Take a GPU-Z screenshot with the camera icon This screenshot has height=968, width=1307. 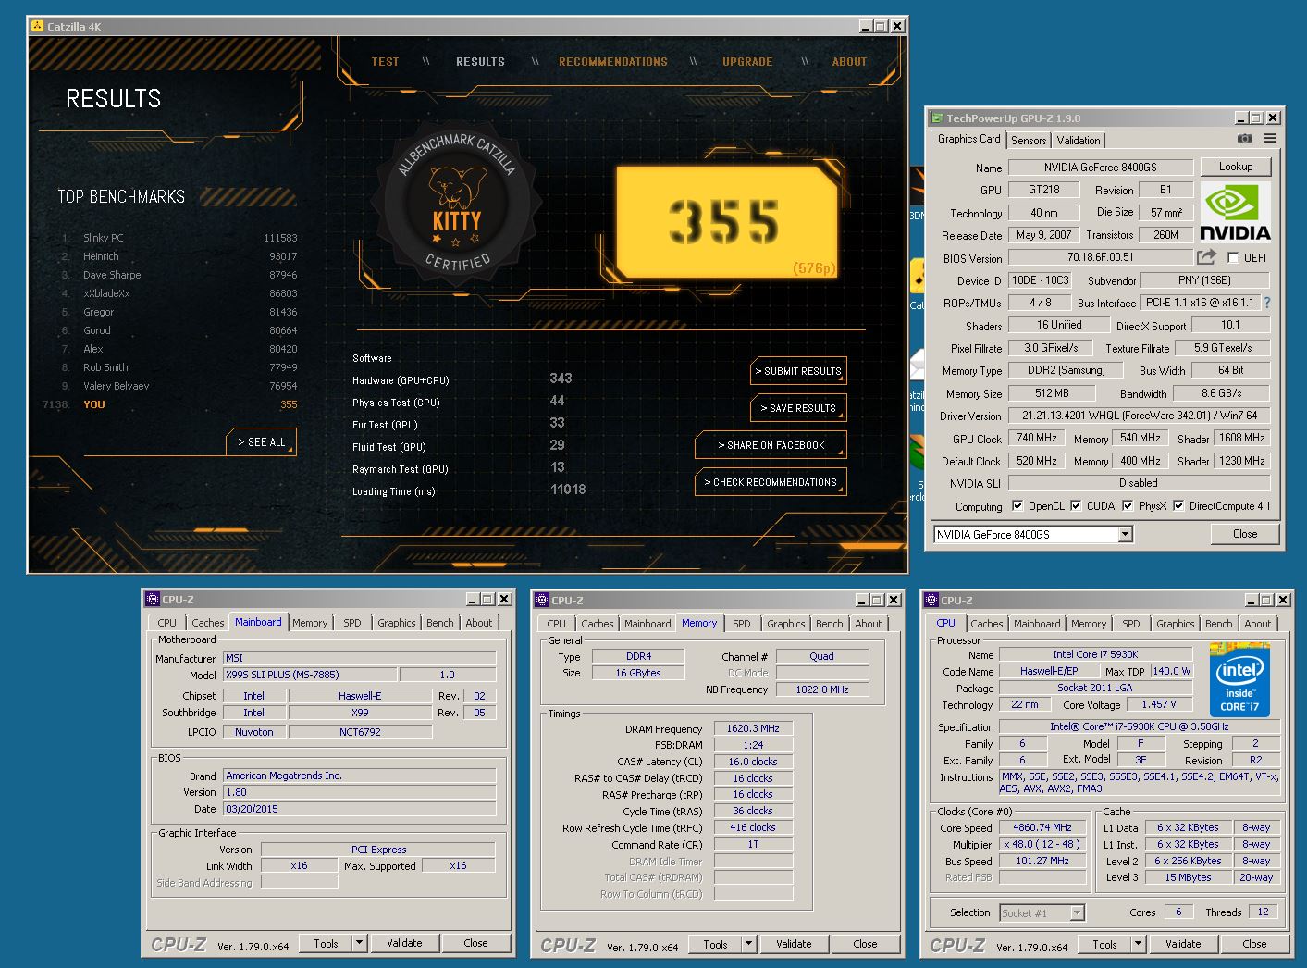pyautogui.click(x=1245, y=139)
